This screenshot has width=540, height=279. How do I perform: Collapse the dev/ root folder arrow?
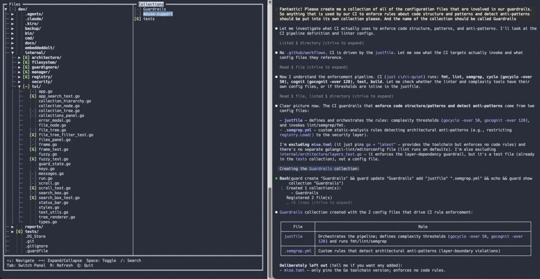coord(5,9)
